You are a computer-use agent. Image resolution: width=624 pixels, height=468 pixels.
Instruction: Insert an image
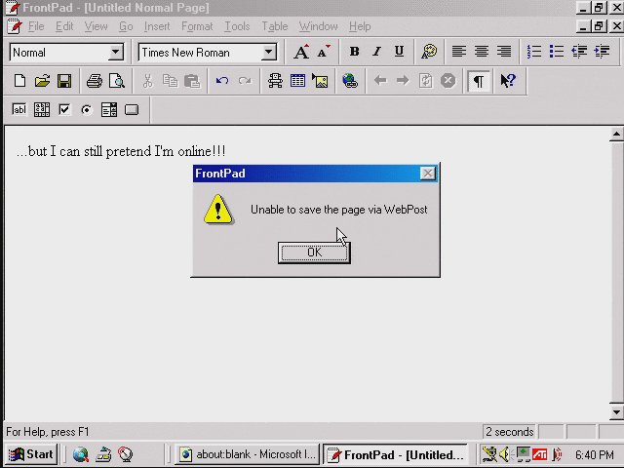coord(321,81)
